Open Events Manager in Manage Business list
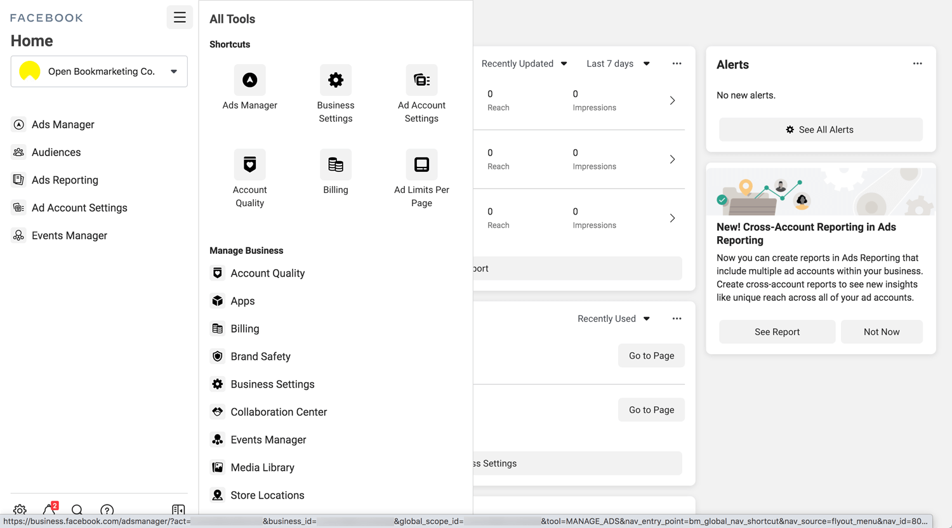The height and width of the screenshot is (528, 952). click(268, 440)
